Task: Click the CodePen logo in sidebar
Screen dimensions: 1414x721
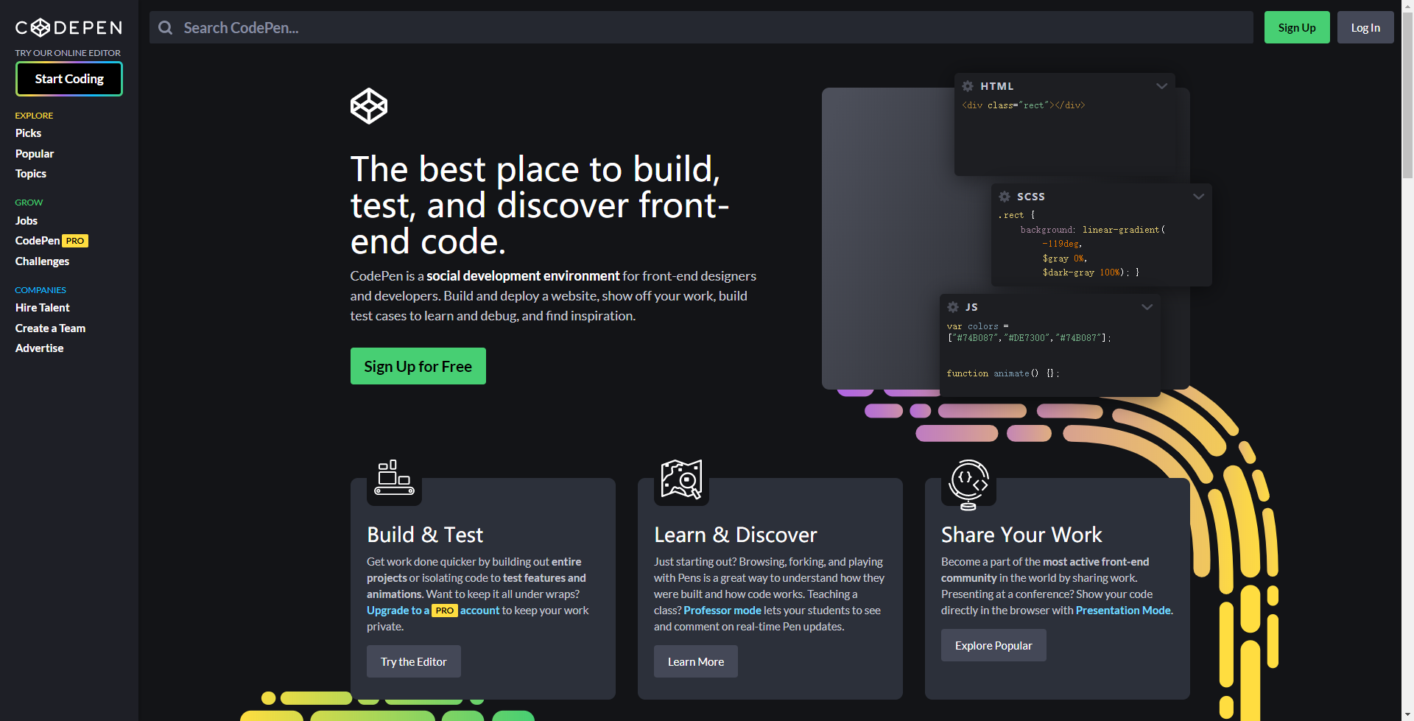Action: 68,28
